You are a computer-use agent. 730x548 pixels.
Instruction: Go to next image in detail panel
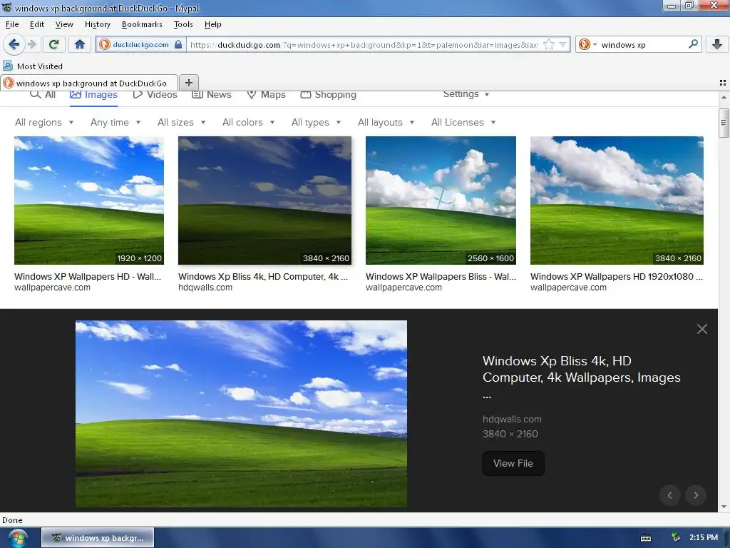[696, 495]
